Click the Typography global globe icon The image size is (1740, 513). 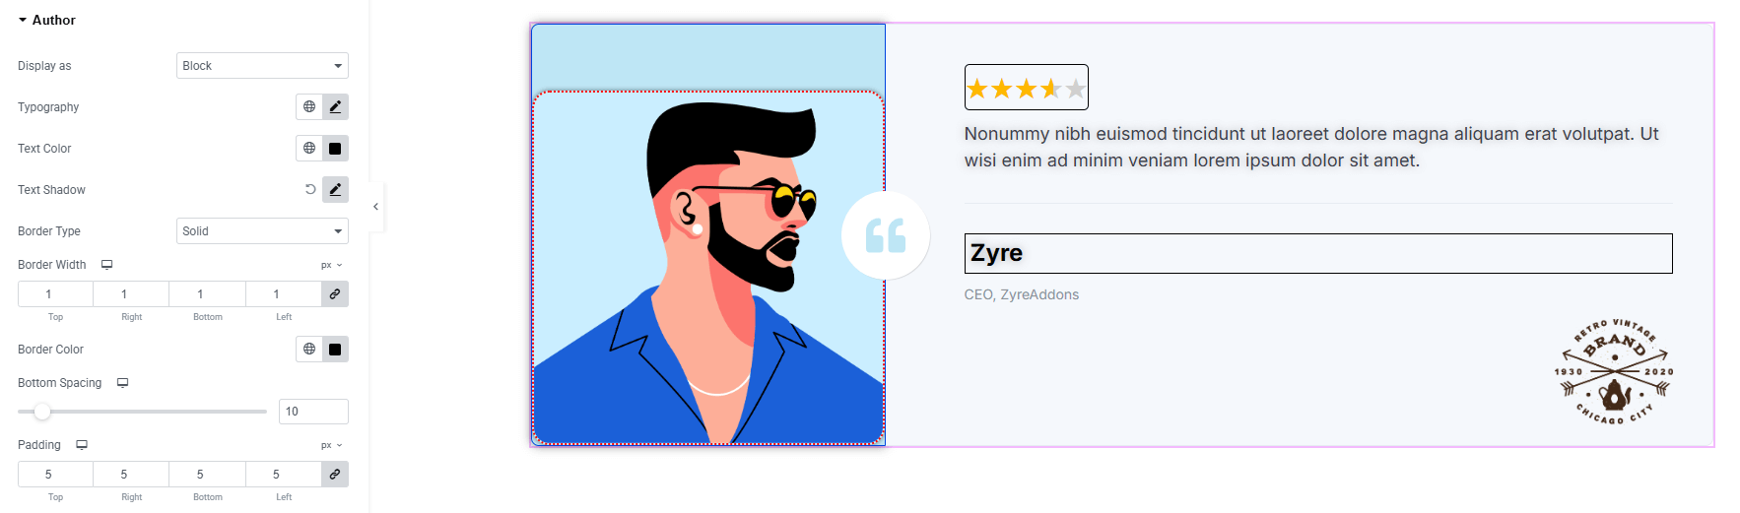point(309,106)
